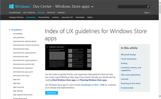The height and width of the screenshot is (99, 161).
Task: Open Animations for edge-based UI
Action: (x=25, y=53)
